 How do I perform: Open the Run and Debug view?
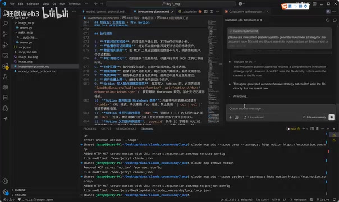pos(5,44)
